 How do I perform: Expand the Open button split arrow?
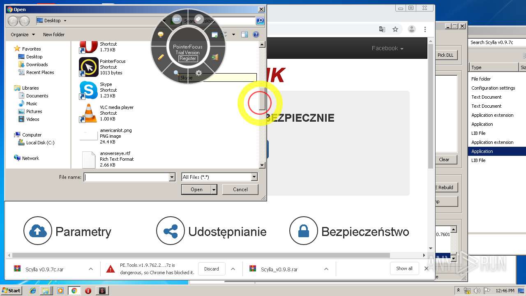(214, 190)
